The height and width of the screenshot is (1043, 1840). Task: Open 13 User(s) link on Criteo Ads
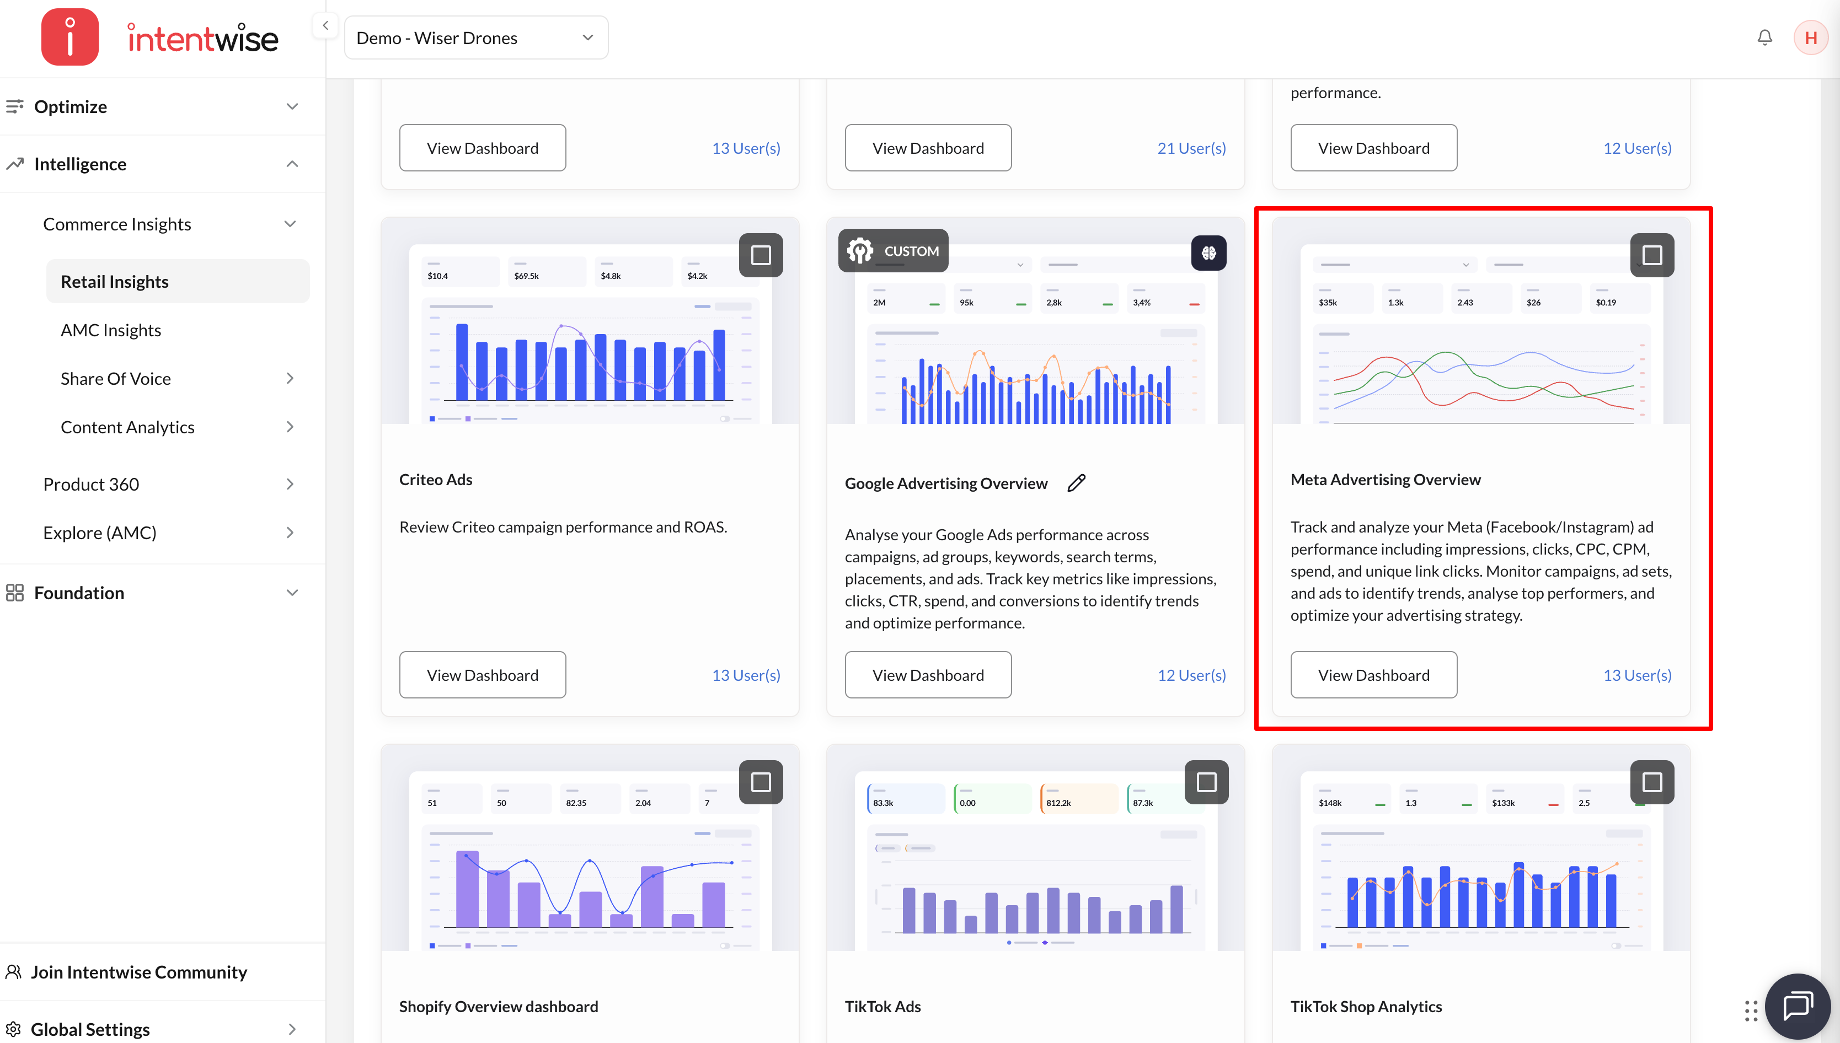click(x=746, y=675)
